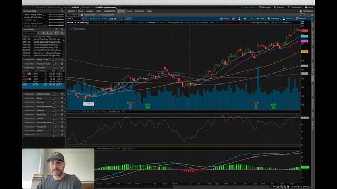Click the chart Share button

pyautogui.click(x=224, y=19)
